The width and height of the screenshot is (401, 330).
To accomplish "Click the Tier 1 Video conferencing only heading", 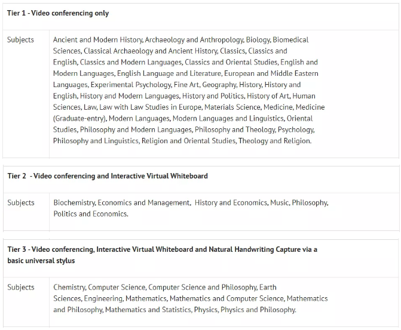I will click(x=58, y=13).
